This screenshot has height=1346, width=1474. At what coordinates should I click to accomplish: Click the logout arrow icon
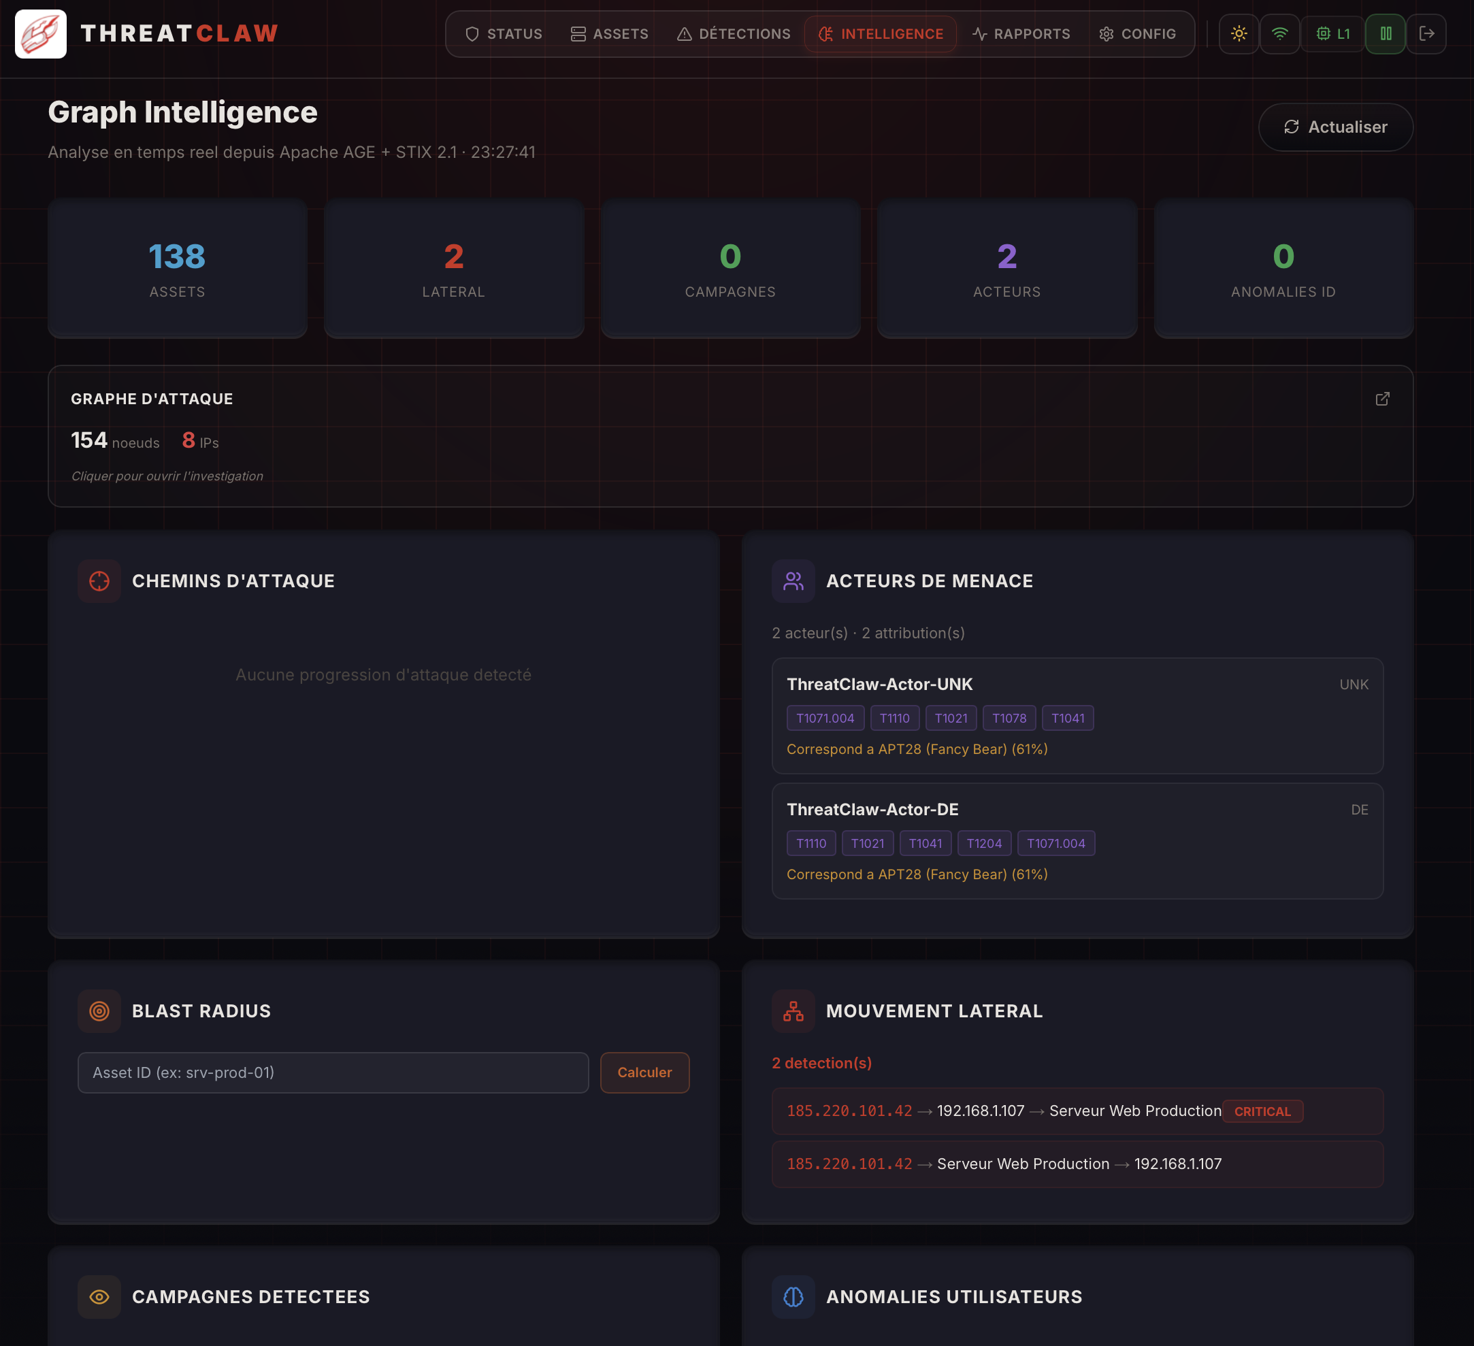point(1426,33)
